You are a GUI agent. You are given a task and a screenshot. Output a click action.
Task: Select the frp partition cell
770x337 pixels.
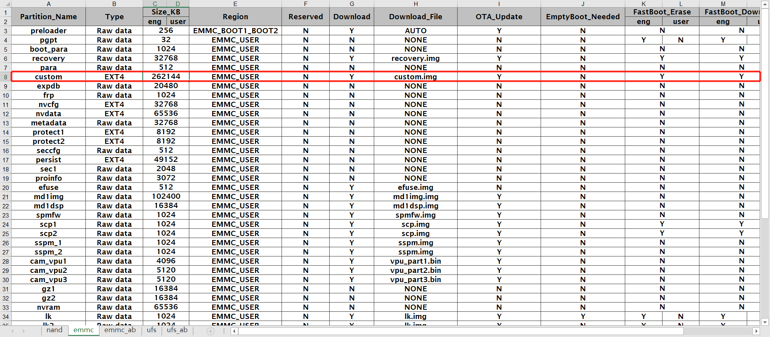[49, 95]
